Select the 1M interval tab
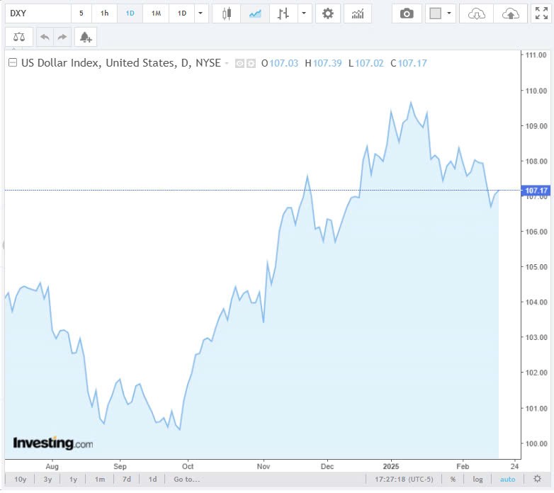This screenshot has width=554, height=493. (156, 13)
